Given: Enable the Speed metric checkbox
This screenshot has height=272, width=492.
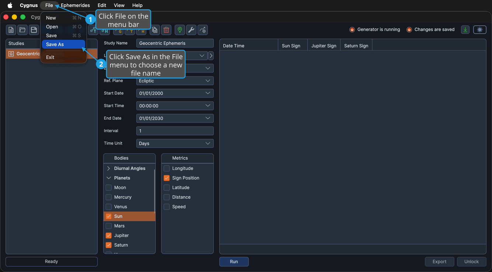Looking at the screenshot, I should pyautogui.click(x=167, y=207).
